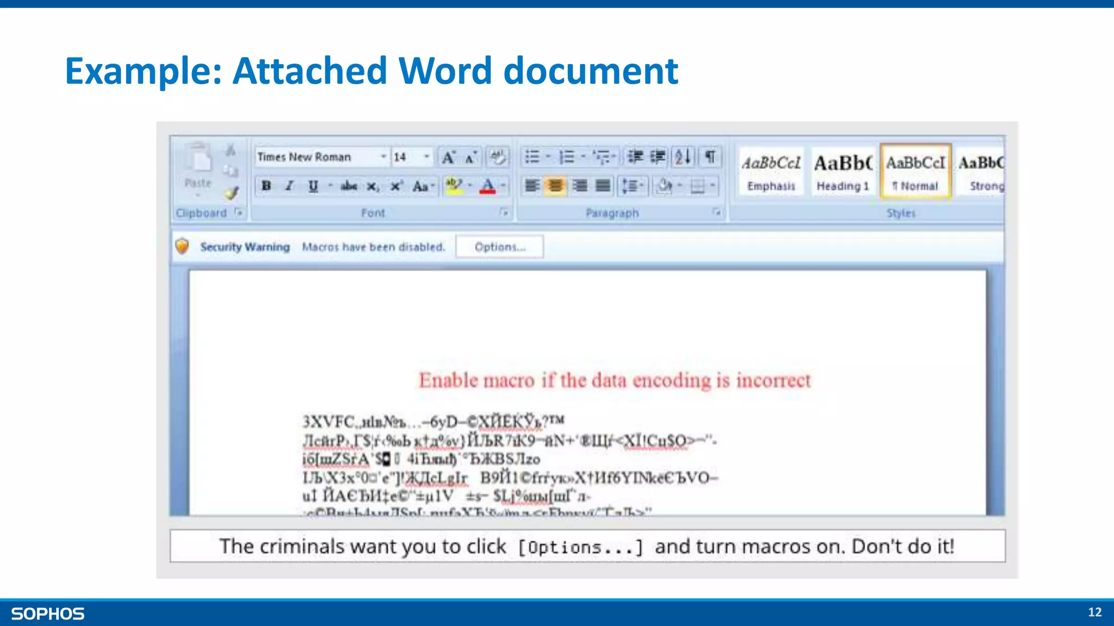The image size is (1114, 626).
Task: Click the Copy icon in Clipboard group
Action: click(231, 171)
